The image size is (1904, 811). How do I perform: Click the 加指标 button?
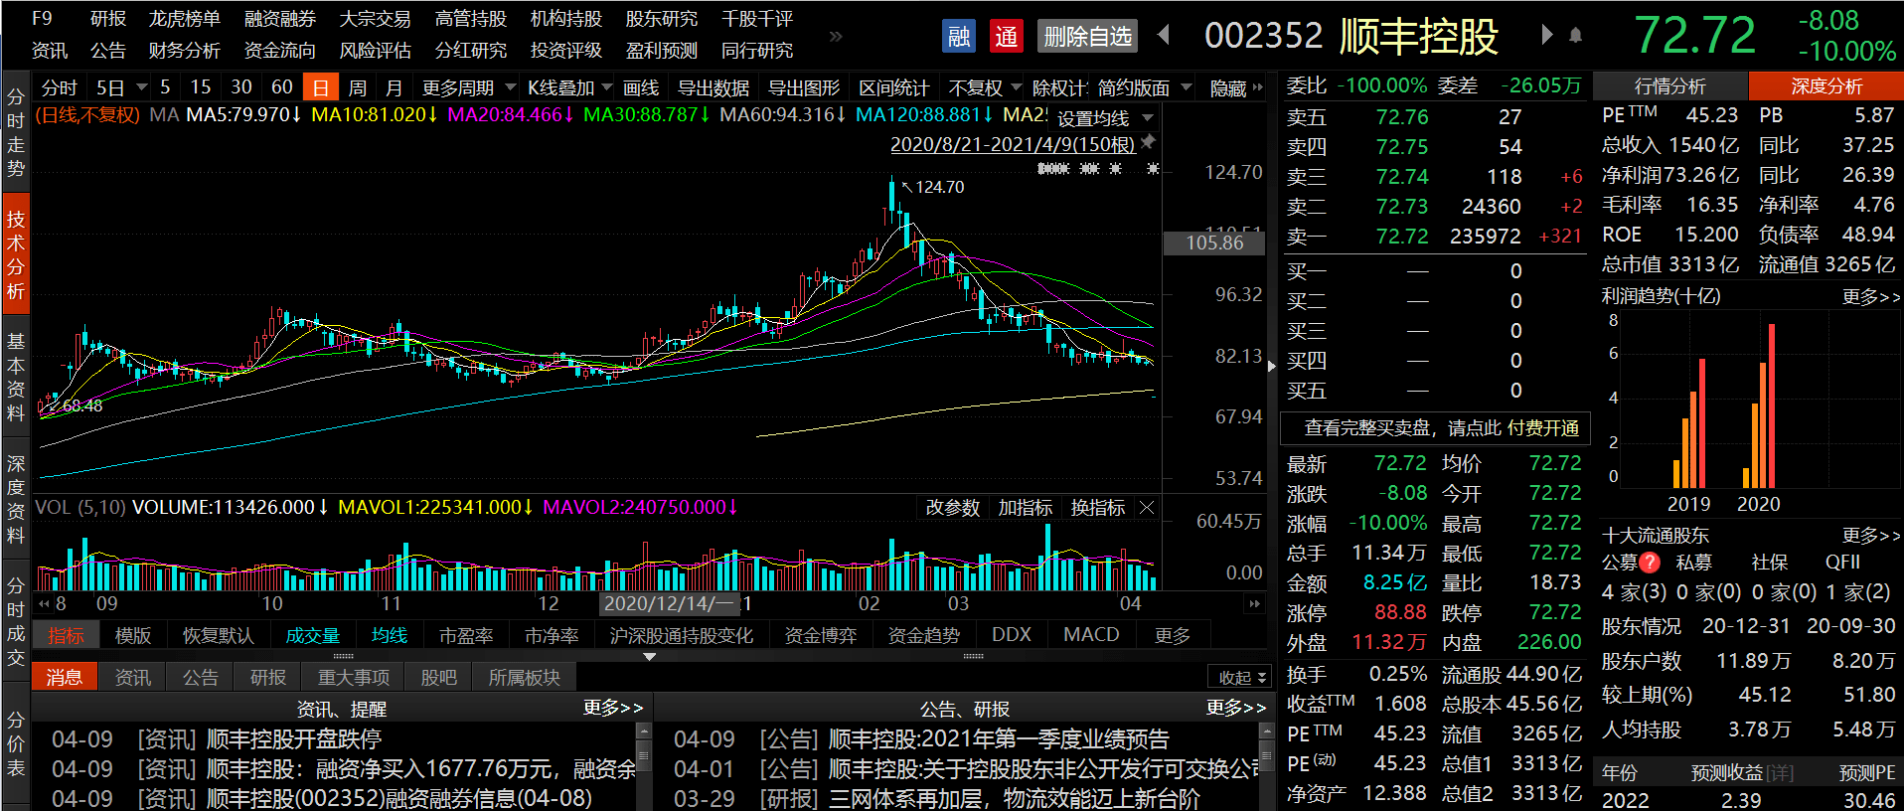coord(1025,508)
